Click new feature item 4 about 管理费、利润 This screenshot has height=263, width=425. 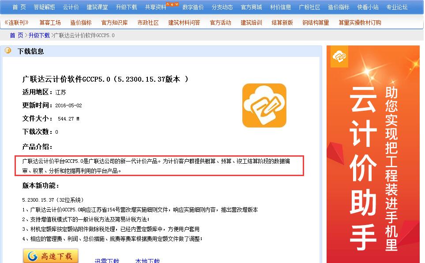tap(112, 239)
